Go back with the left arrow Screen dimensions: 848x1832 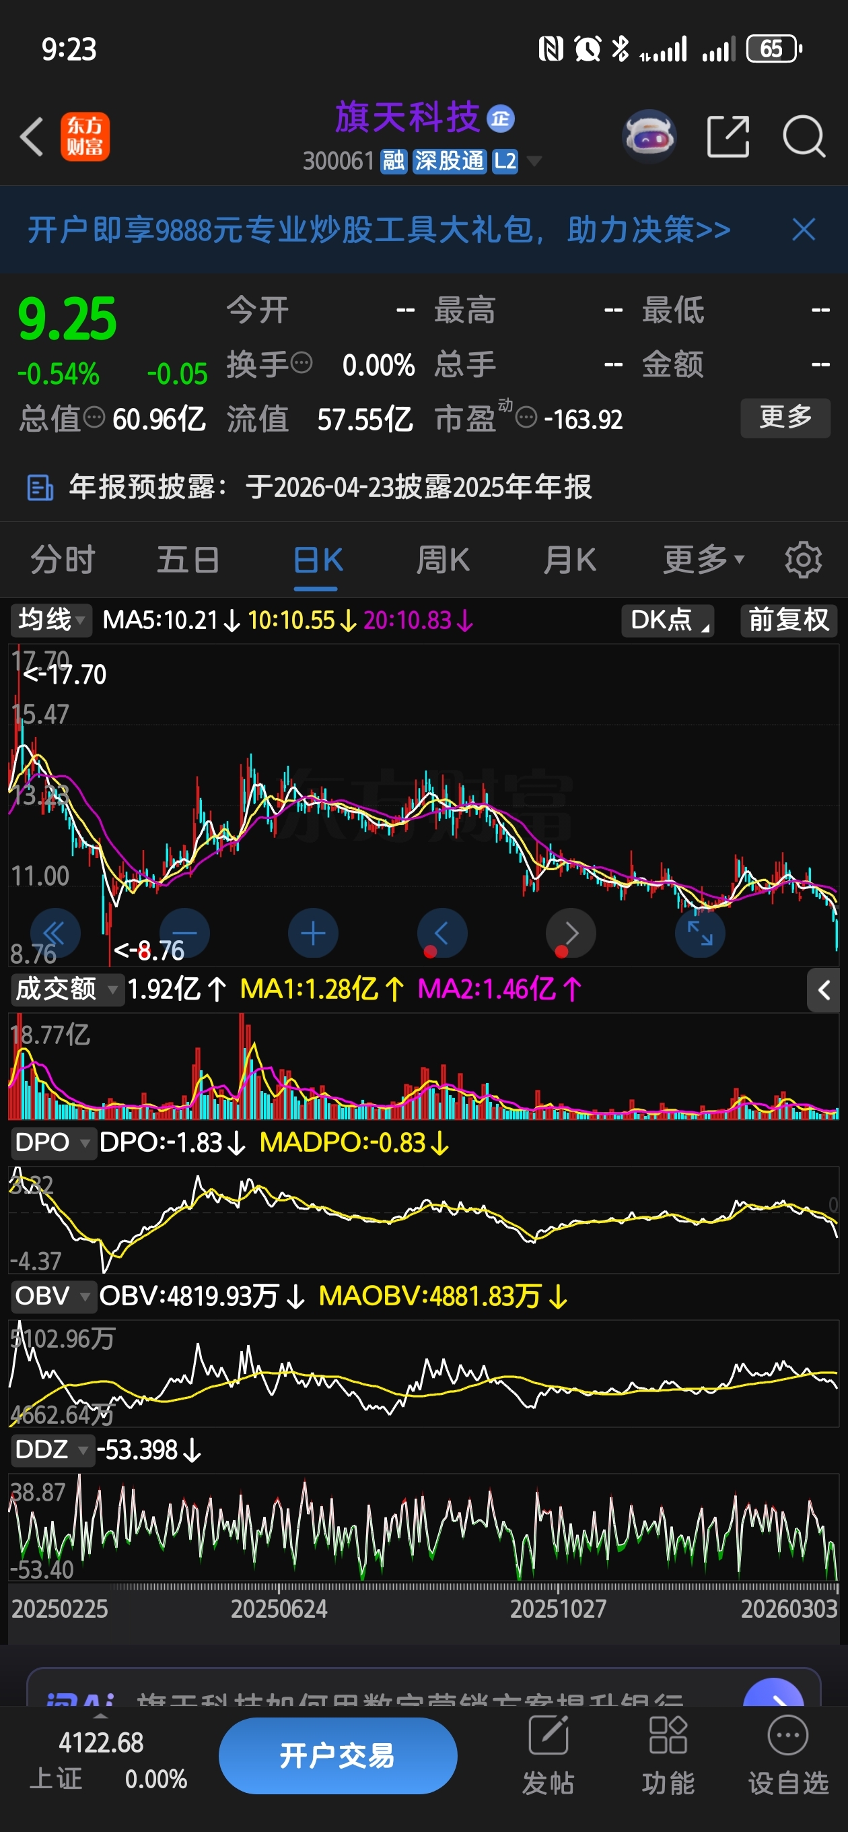(x=32, y=137)
